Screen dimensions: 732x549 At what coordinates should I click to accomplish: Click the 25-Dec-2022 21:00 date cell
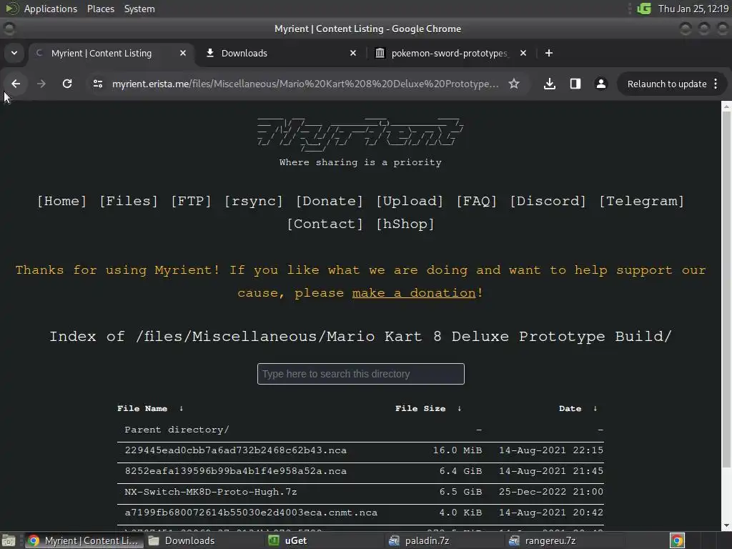click(x=551, y=492)
